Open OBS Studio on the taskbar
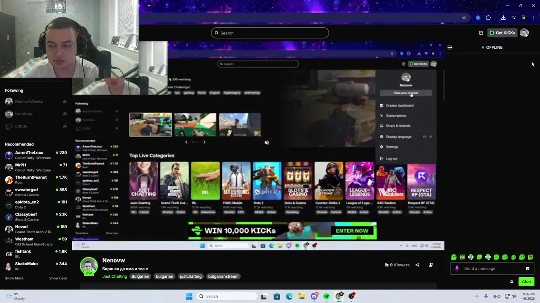 tap(351, 296)
